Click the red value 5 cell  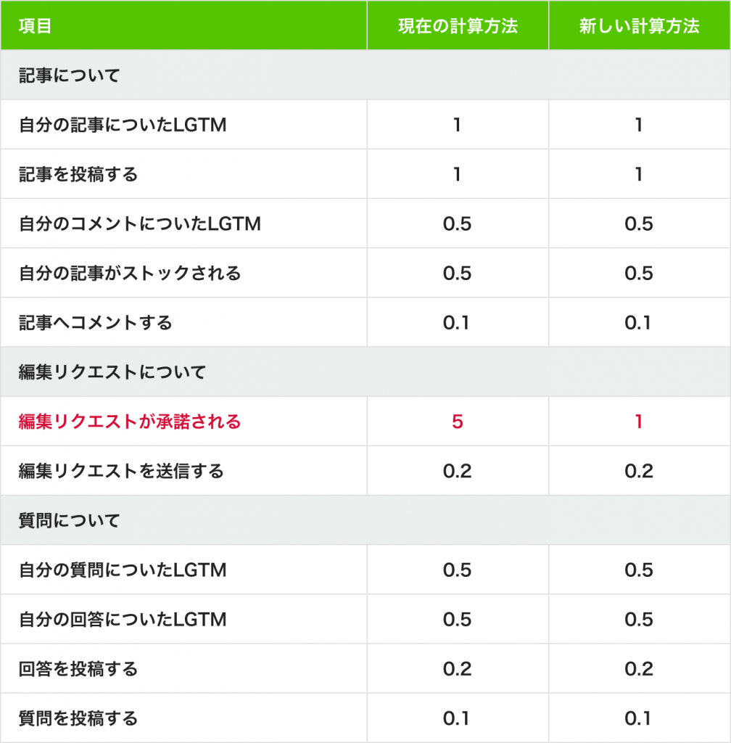pos(458,422)
